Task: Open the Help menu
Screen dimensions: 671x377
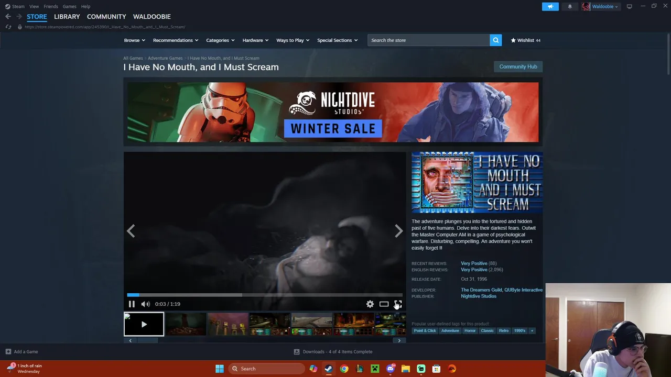Action: [85, 6]
